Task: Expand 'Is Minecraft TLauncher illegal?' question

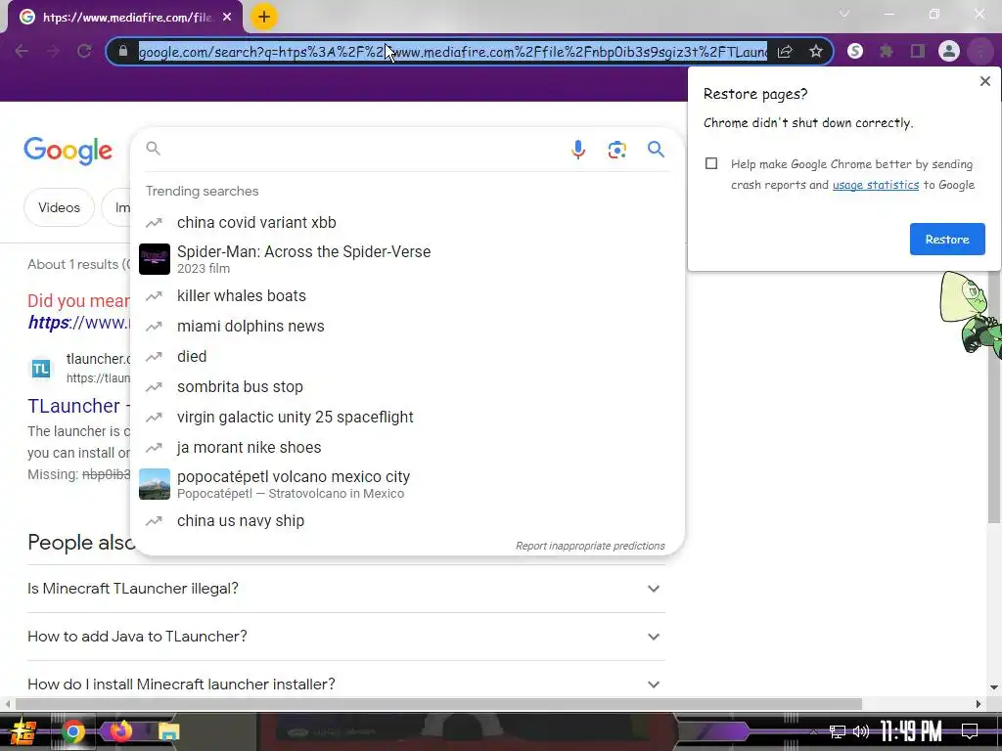Action: coord(345,588)
